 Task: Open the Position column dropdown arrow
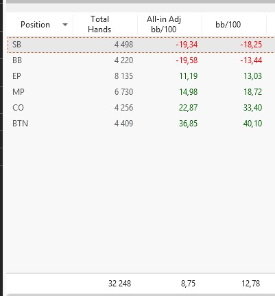pos(65,25)
